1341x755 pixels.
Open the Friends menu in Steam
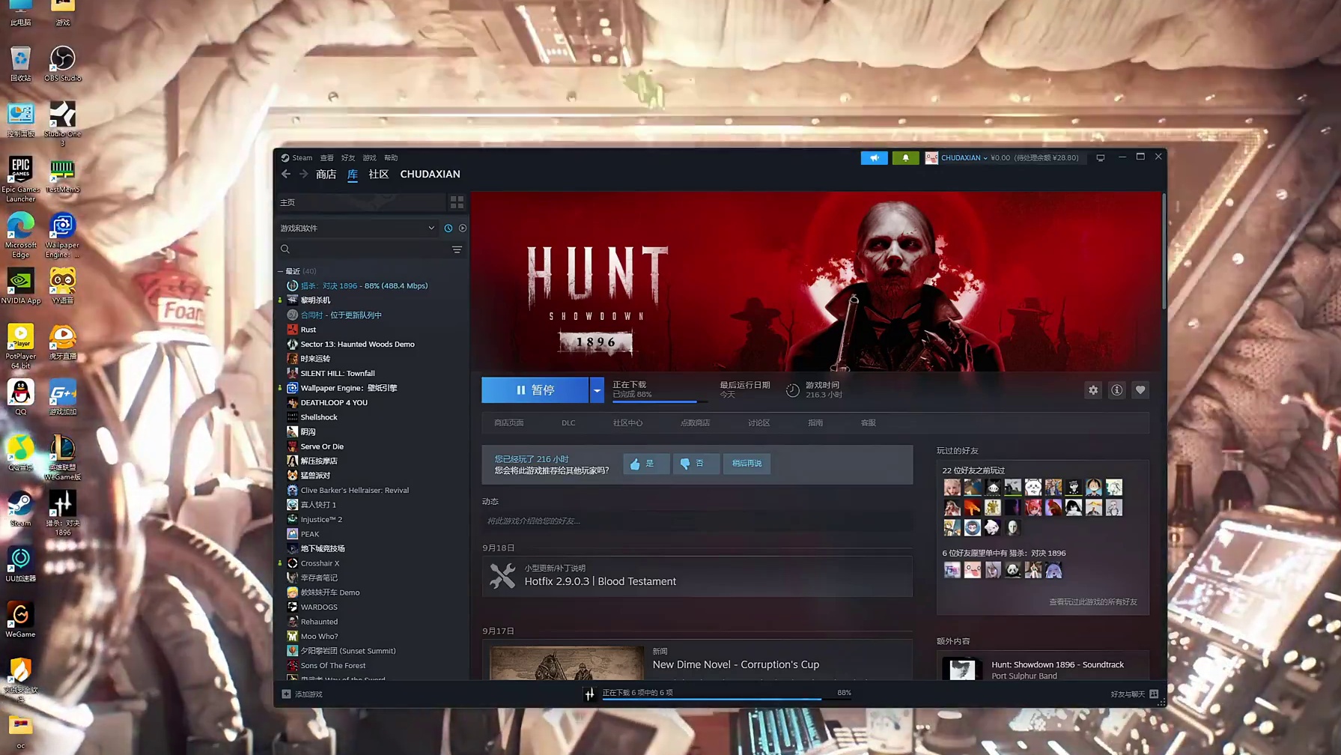pos(348,158)
